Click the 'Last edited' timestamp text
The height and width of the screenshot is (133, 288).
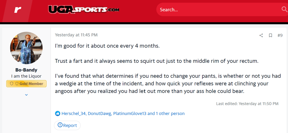point(247,104)
